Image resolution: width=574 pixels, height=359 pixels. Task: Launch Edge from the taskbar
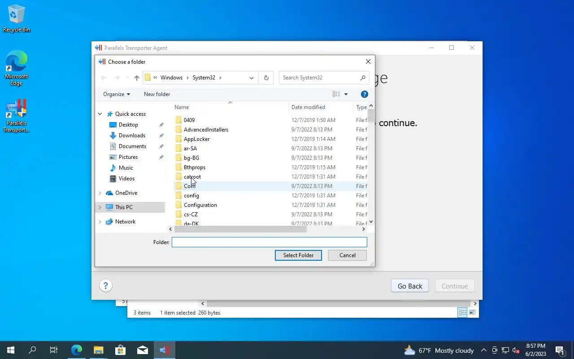pos(77,350)
